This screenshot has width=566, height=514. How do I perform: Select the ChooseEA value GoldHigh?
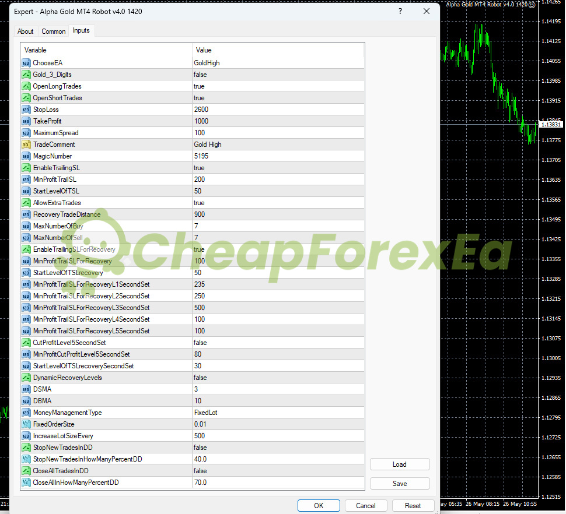(207, 63)
